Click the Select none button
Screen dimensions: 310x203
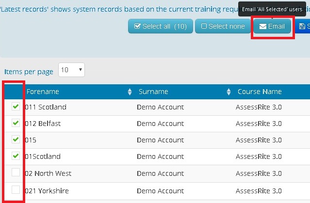(x=223, y=26)
